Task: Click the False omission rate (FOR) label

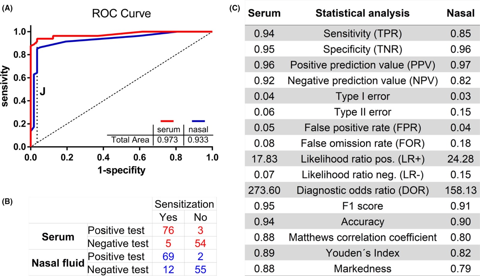Action: 362,143
